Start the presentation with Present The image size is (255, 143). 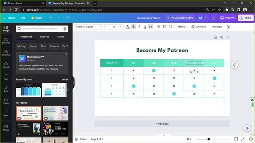point(227,18)
